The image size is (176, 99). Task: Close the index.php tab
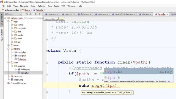(x=58, y=14)
